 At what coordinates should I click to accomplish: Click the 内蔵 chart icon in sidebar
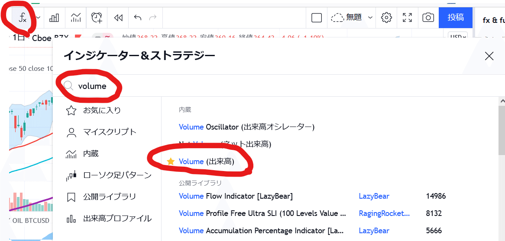pyautogui.click(x=71, y=154)
